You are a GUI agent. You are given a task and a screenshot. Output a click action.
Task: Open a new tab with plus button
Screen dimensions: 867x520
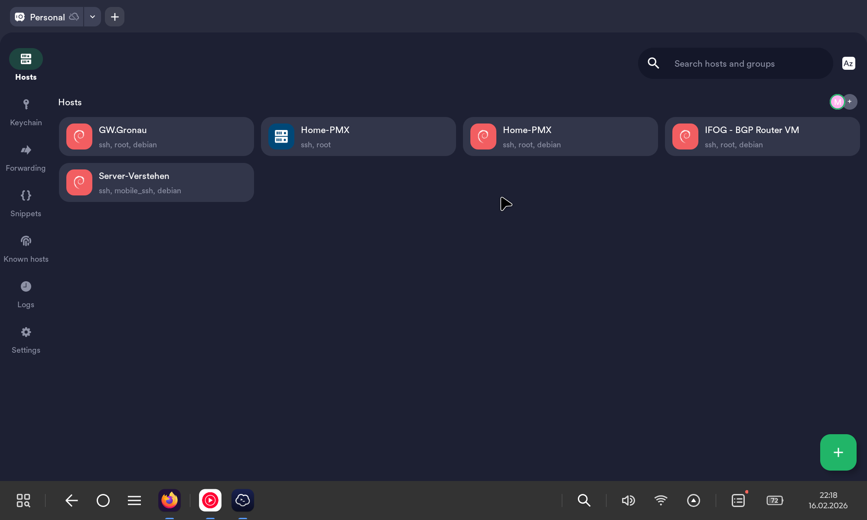[x=115, y=17]
